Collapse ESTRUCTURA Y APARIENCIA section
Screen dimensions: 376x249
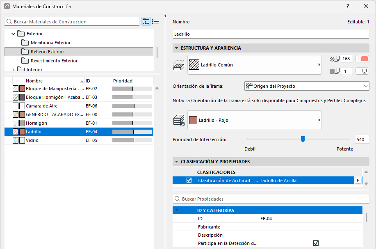click(x=176, y=48)
